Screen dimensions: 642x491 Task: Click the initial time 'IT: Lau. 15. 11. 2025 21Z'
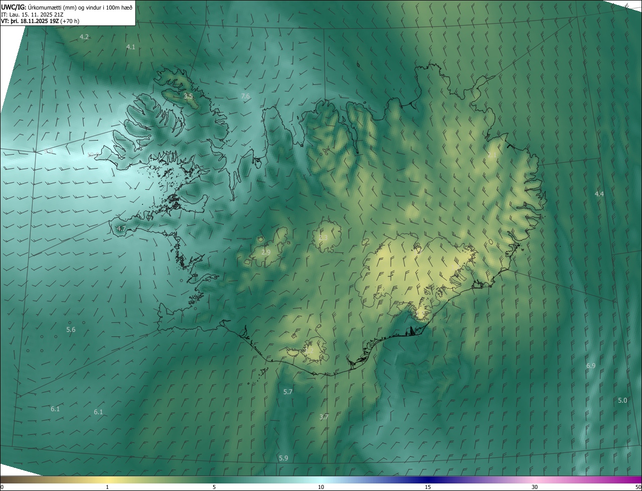coord(32,15)
